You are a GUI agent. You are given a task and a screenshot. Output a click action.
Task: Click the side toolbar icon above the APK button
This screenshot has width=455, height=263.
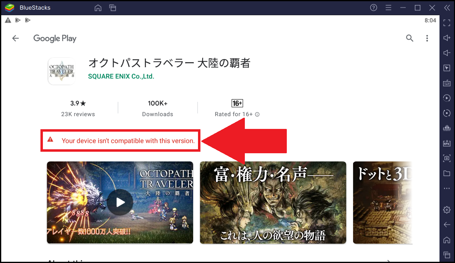pyautogui.click(x=447, y=128)
